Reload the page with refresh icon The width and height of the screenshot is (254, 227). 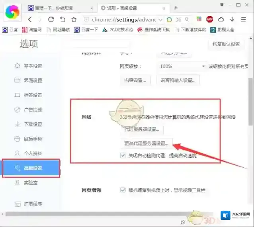click(51, 20)
